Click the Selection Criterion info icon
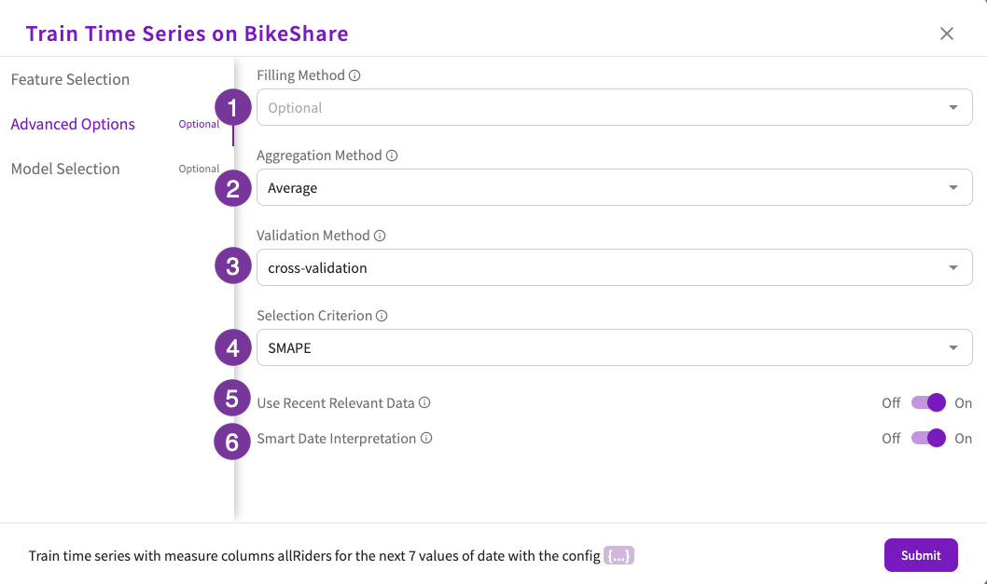The height and width of the screenshot is (584, 987). click(382, 316)
